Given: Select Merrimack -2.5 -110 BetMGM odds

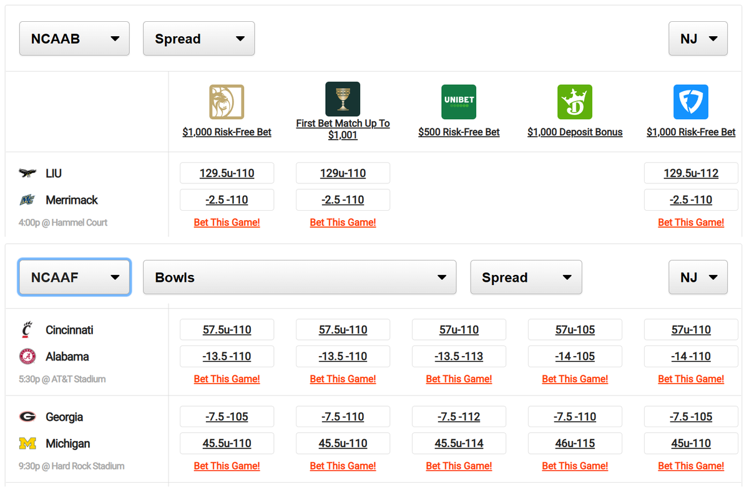Looking at the screenshot, I should [227, 200].
